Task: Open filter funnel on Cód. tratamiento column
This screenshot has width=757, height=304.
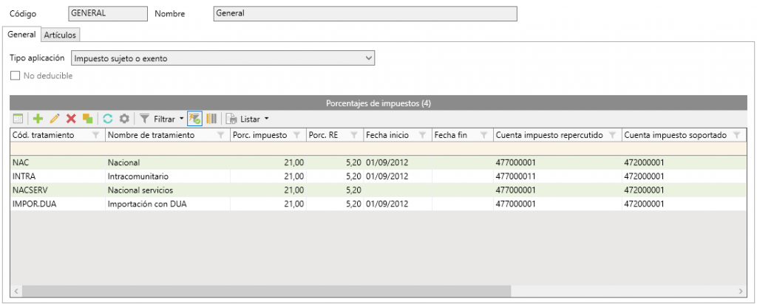Action: click(96, 136)
